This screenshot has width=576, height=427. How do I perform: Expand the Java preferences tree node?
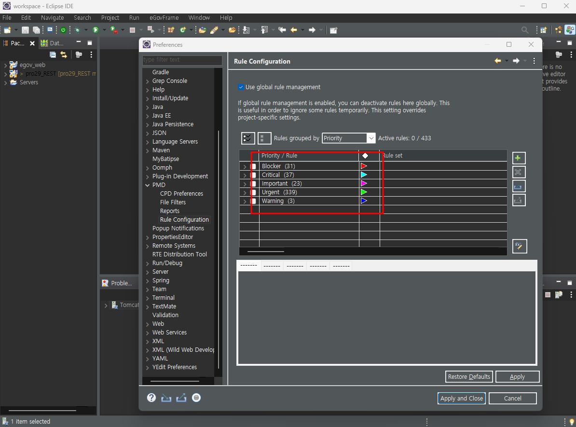pyautogui.click(x=148, y=107)
